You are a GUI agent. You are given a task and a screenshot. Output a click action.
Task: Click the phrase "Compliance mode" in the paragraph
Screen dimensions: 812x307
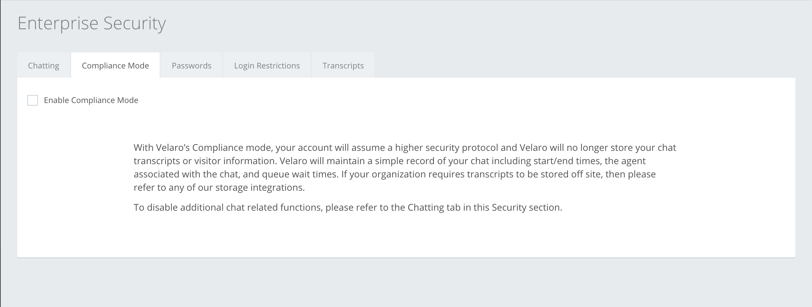tap(232, 148)
